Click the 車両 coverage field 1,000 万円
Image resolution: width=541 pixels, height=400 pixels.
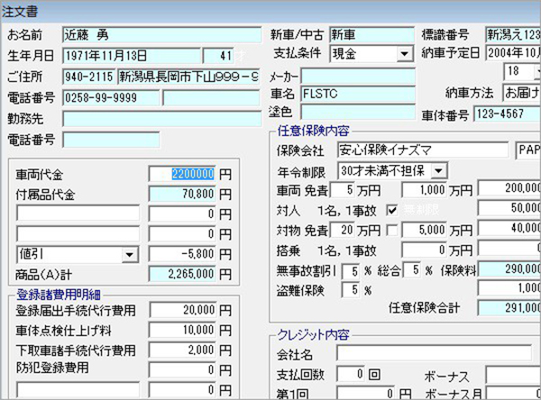(424, 190)
